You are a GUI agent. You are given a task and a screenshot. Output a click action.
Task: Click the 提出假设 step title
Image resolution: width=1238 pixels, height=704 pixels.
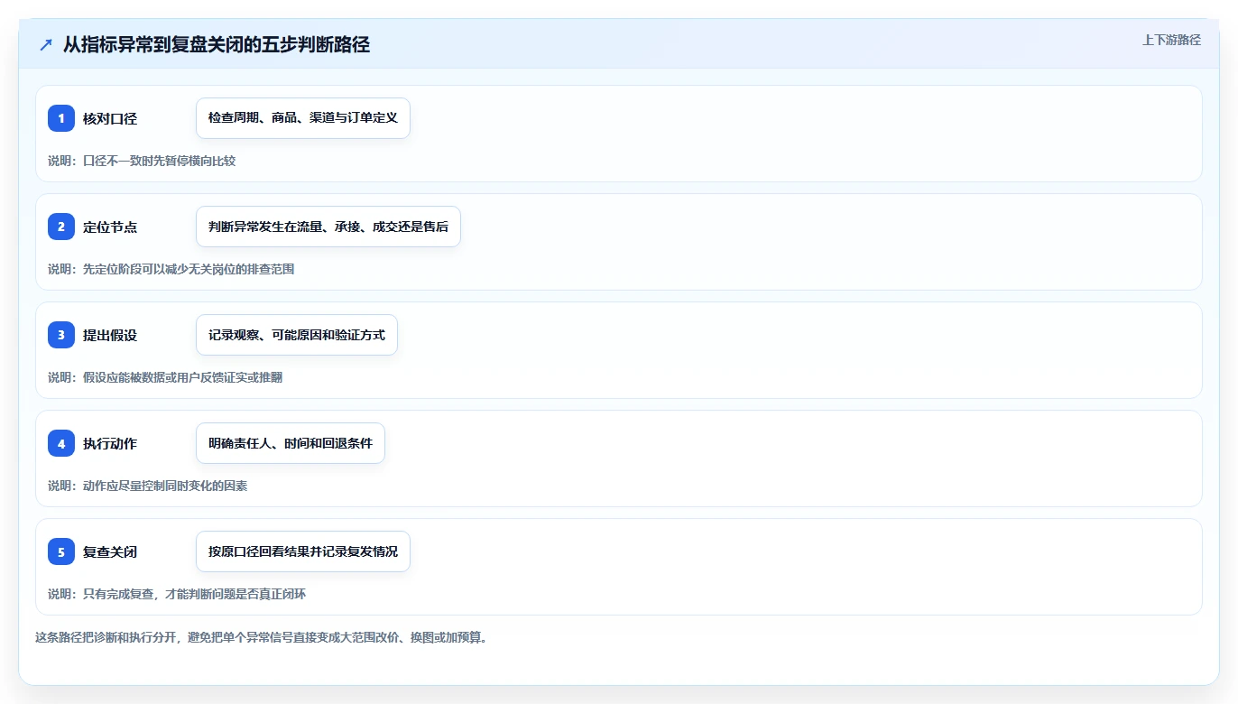coord(110,336)
